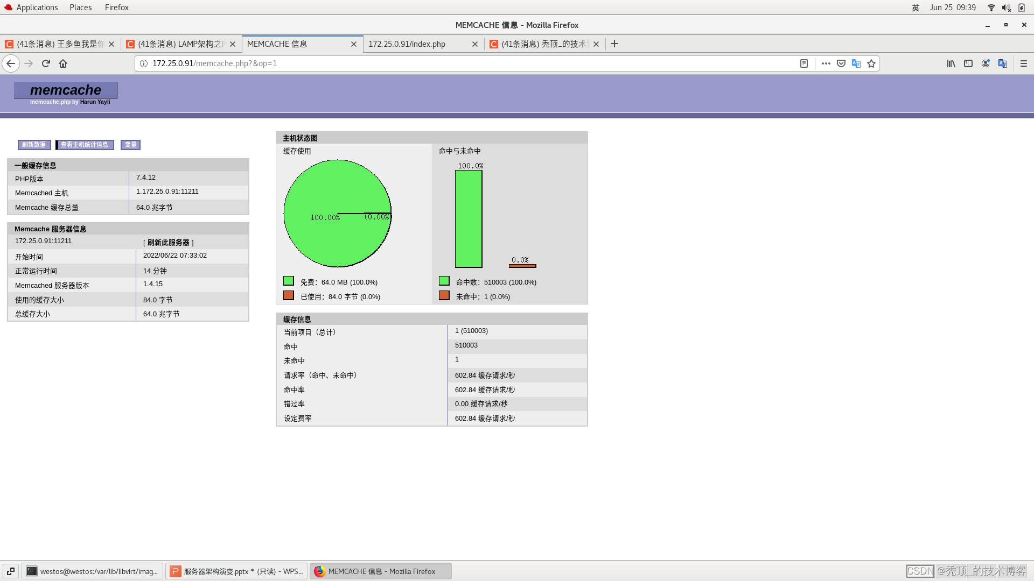The image size is (1034, 581).
Task: Click the Firefox back navigation arrow
Action: coord(11,63)
